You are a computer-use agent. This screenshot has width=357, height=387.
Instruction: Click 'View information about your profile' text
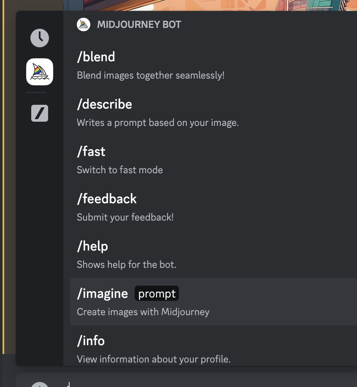point(154,359)
